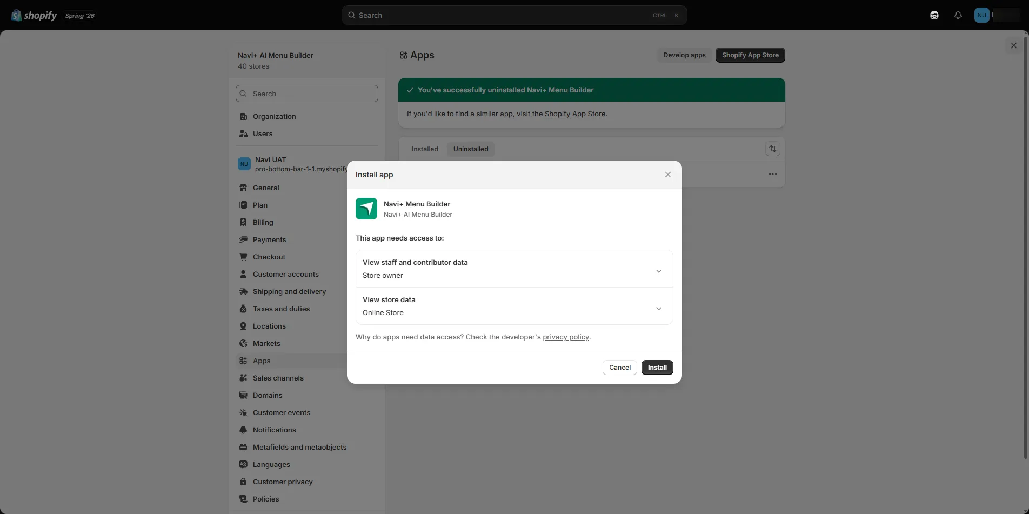The image size is (1029, 514).
Task: Follow the Shopify App Store link in banner
Action: 575,114
